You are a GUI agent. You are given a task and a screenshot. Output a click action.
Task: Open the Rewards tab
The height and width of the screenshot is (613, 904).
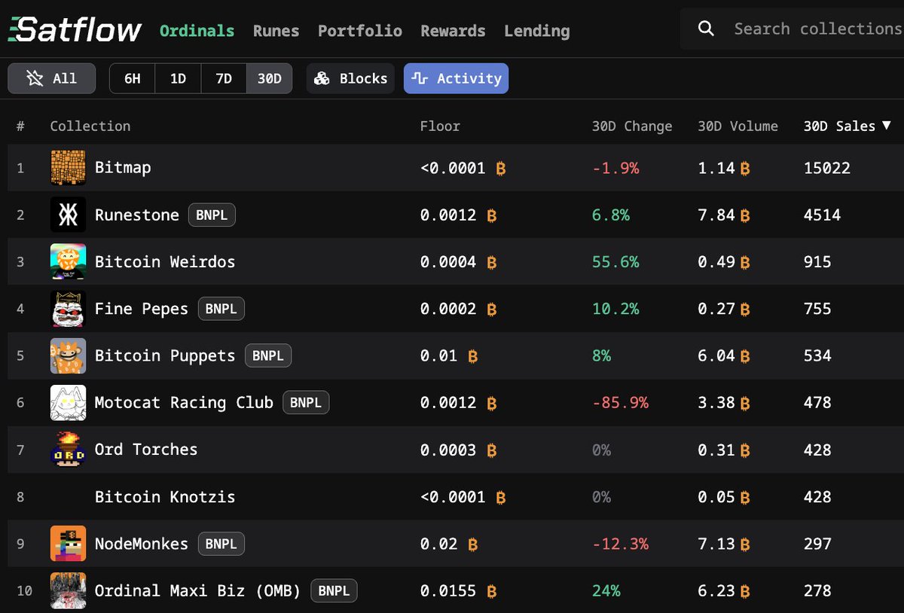point(453,31)
